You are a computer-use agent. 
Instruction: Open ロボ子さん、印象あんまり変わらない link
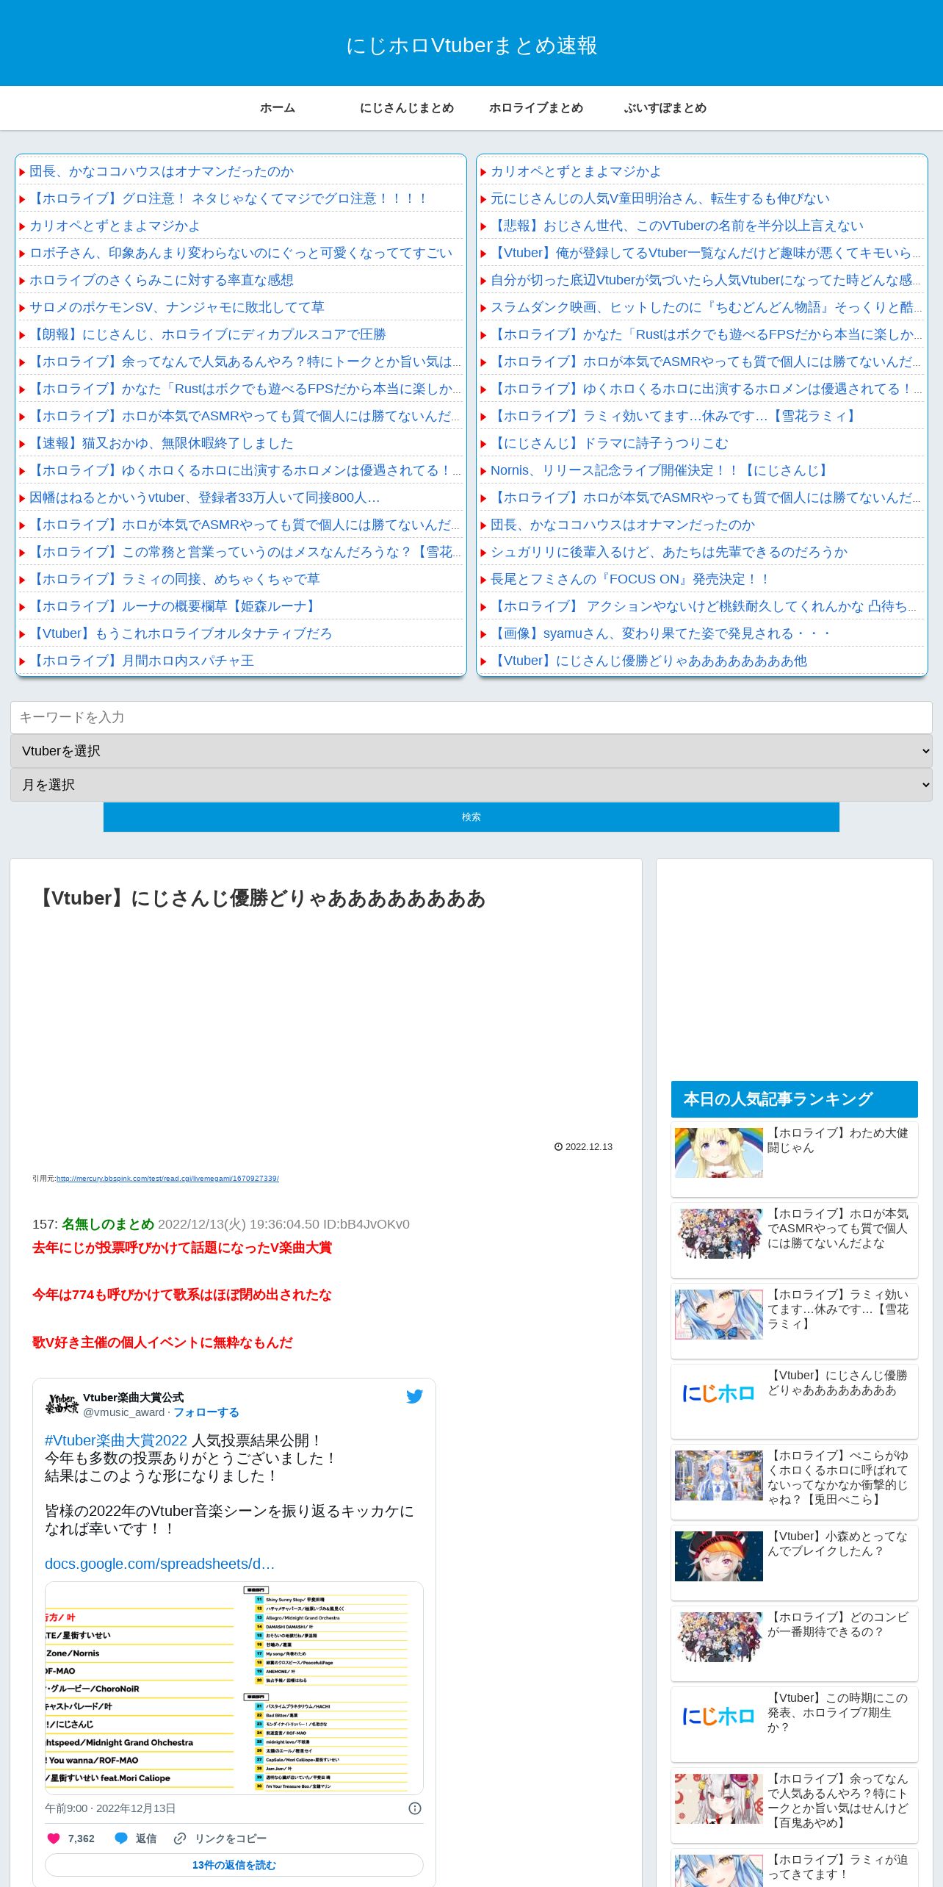241,253
